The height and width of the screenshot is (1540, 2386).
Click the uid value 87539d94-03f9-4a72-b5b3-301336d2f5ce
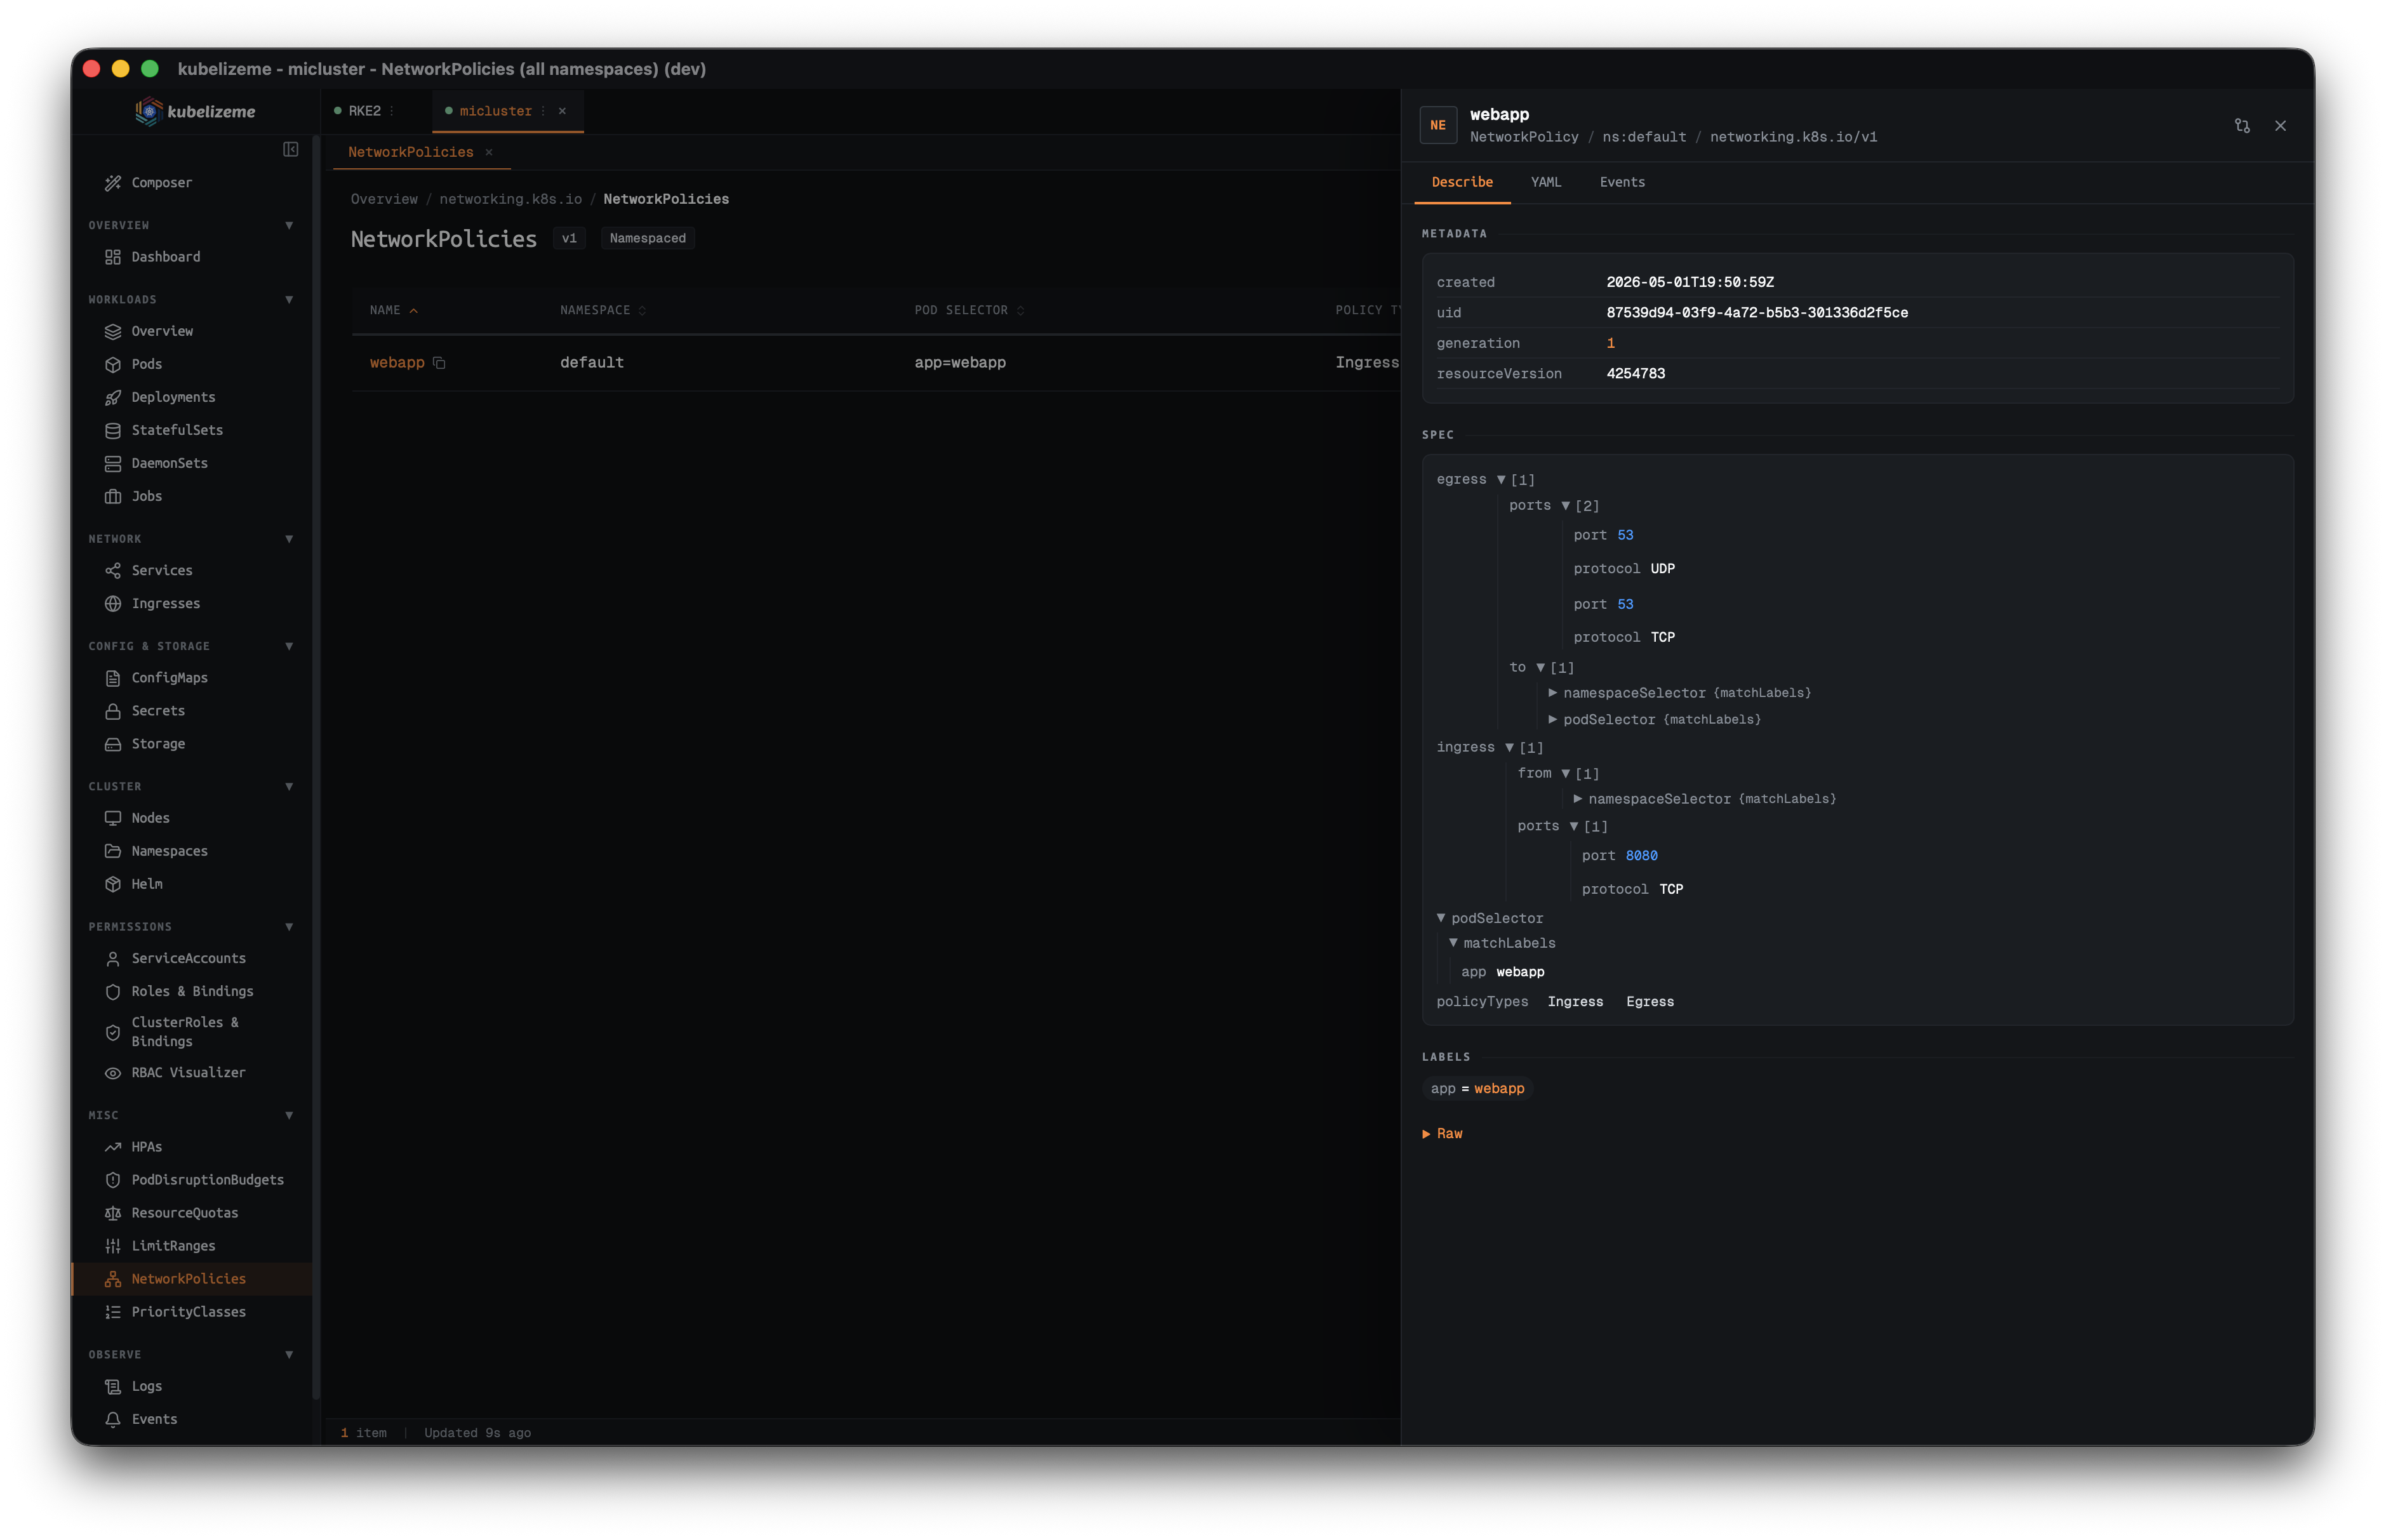coord(1757,313)
